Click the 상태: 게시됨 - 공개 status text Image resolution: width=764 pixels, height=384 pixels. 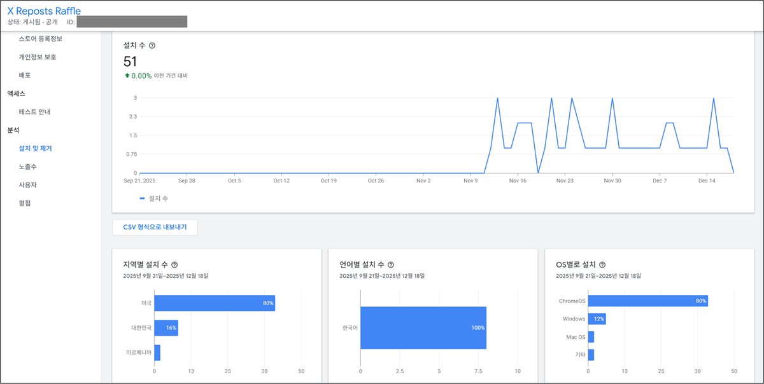pyautogui.click(x=32, y=22)
